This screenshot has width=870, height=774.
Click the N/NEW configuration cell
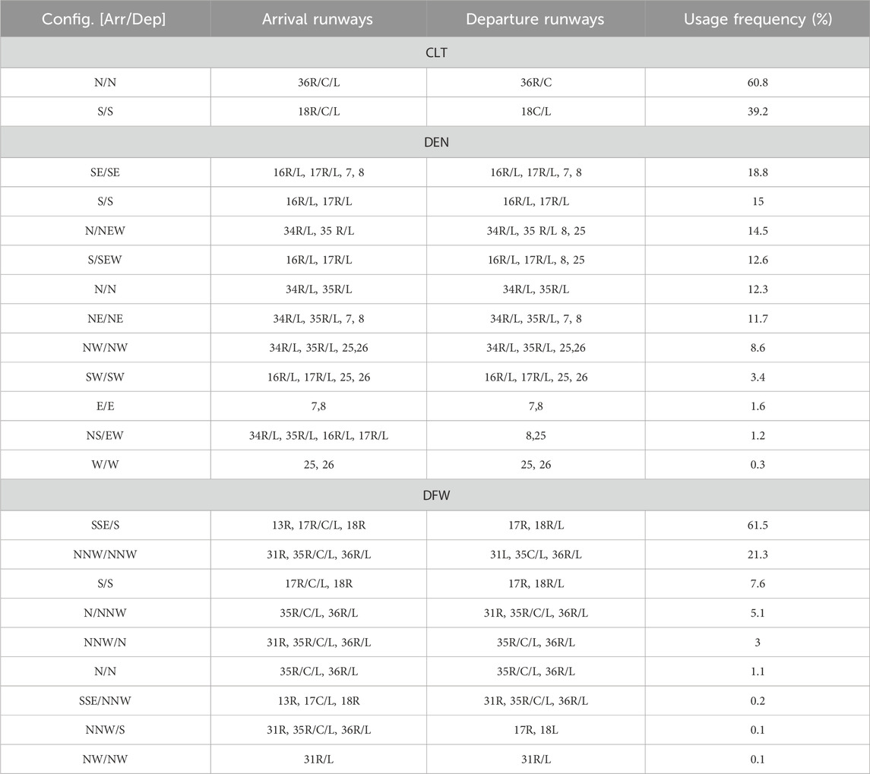[105, 231]
